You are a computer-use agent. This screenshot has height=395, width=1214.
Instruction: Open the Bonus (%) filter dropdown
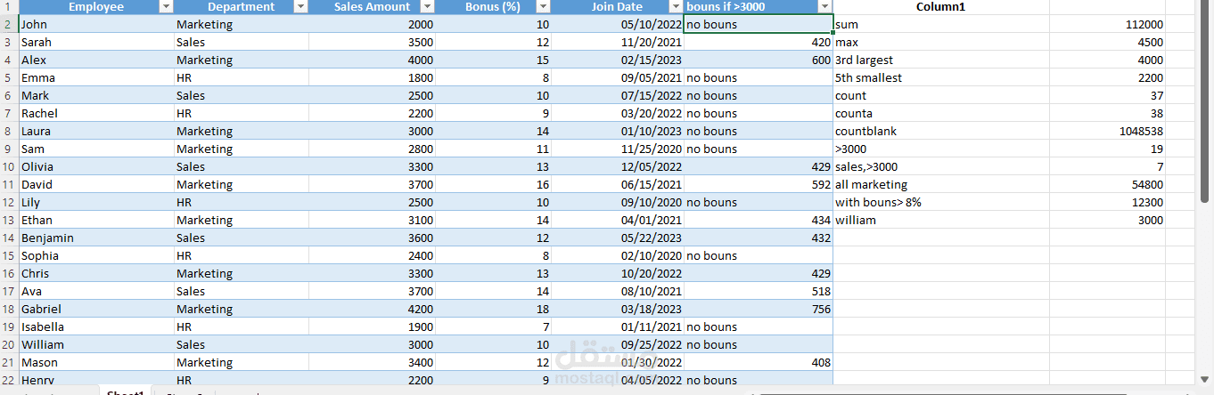[x=543, y=6]
